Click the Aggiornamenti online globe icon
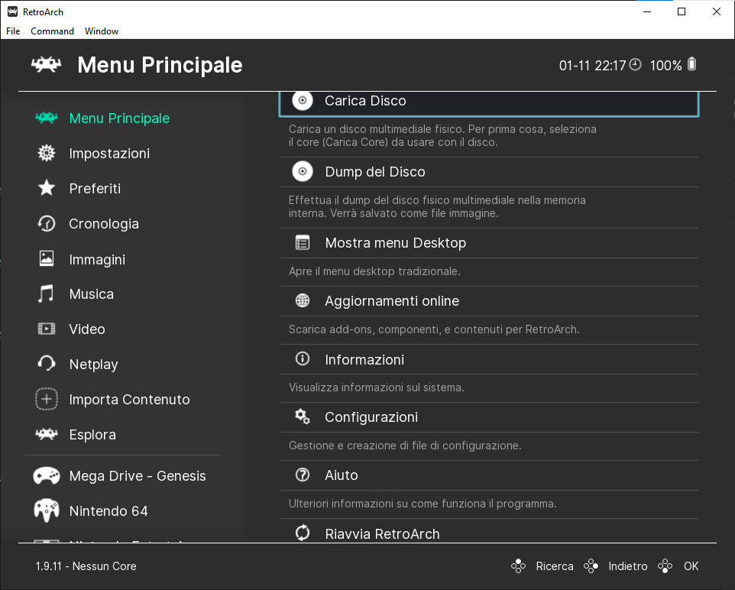Image resolution: width=735 pixels, height=590 pixels. [x=303, y=300]
